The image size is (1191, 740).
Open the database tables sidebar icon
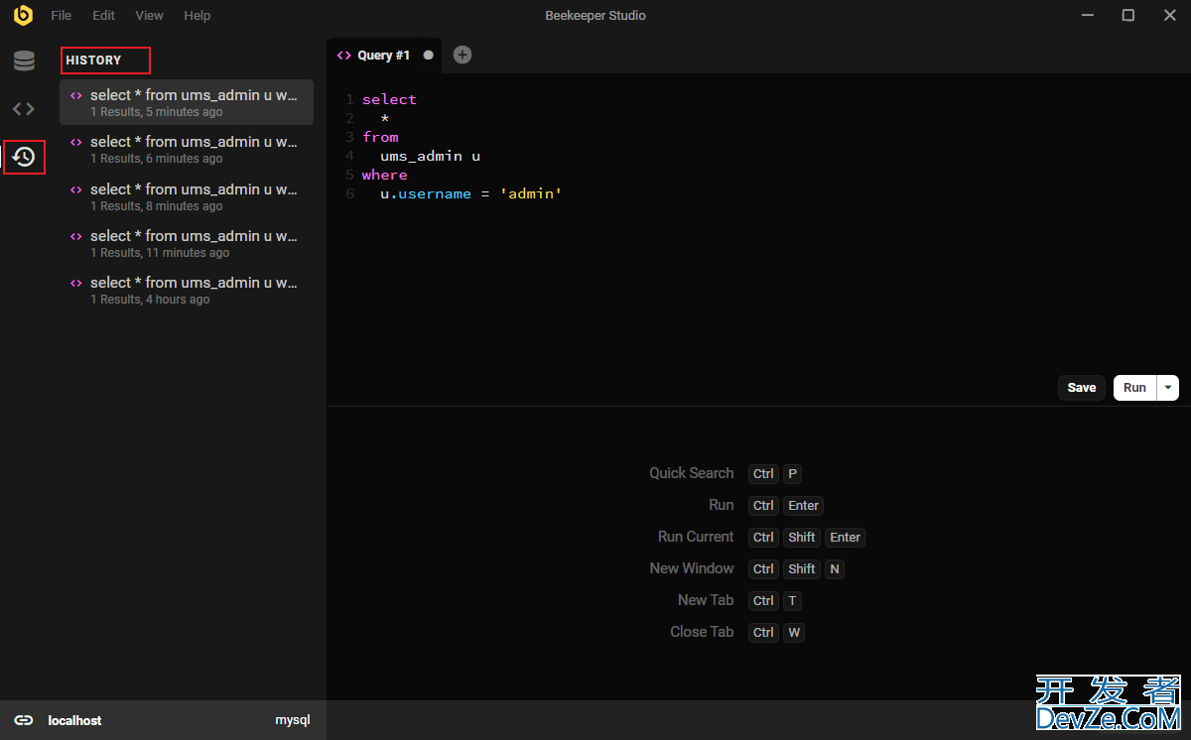coord(24,62)
